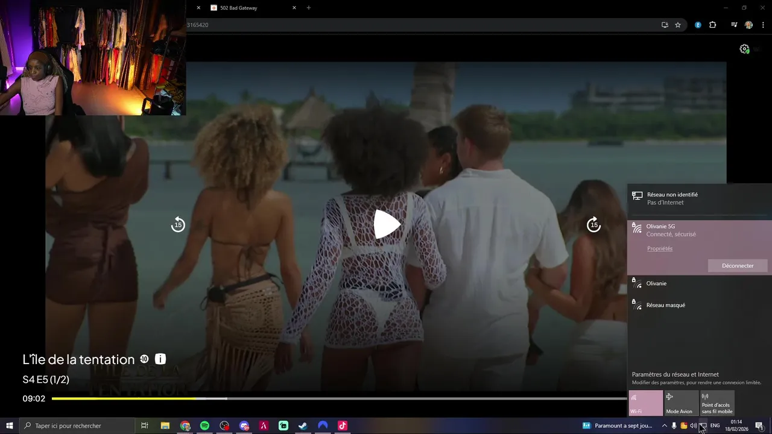Open the volume speaker tray icon
The width and height of the screenshot is (772, 434).
click(693, 426)
